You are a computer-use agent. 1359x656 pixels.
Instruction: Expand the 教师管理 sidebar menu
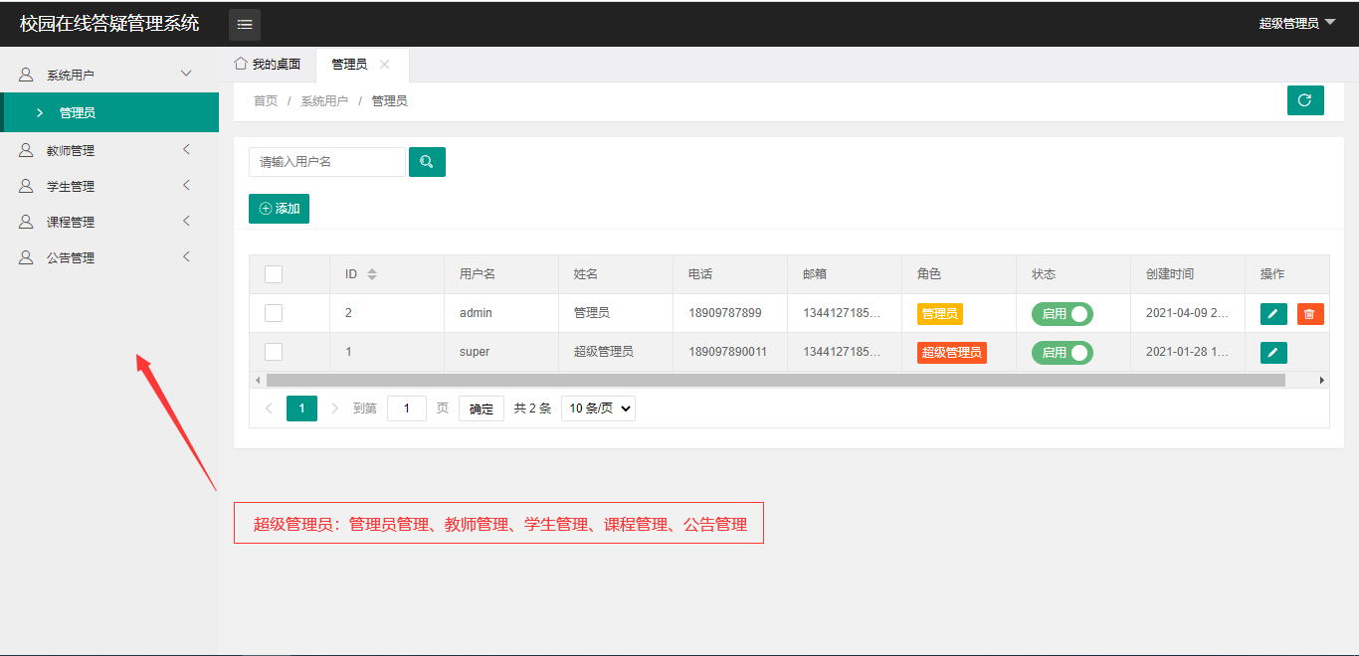click(x=104, y=151)
